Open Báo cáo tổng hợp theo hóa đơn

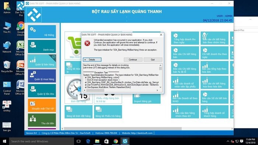point(215,68)
